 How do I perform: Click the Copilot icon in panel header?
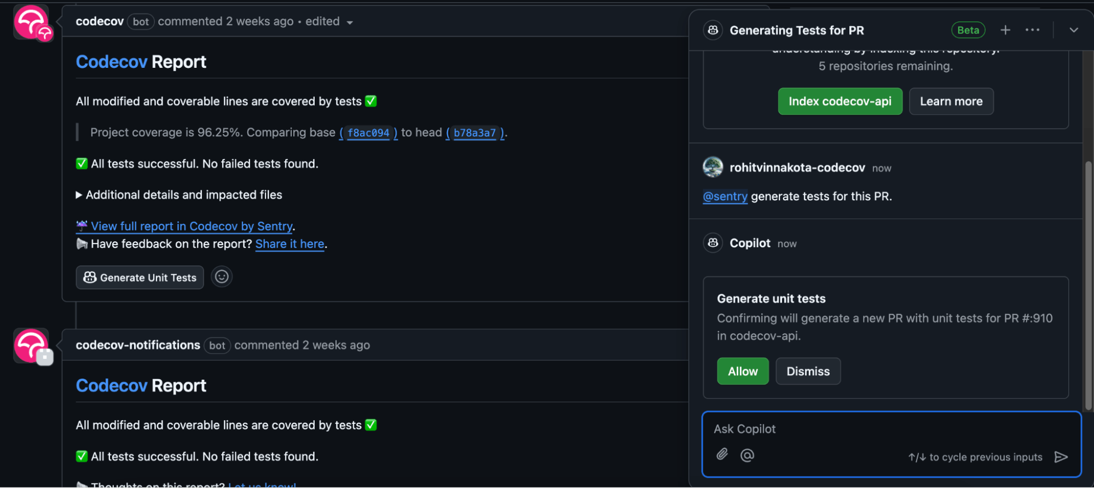713,30
